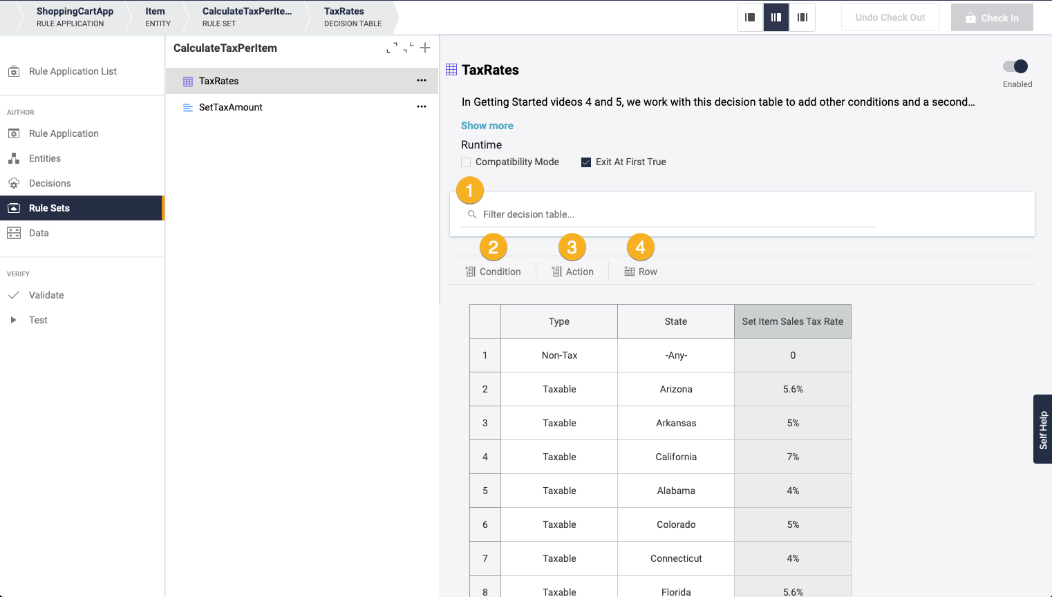This screenshot has height=597, width=1052.
Task: Open Entities in the sidebar
Action: pyautogui.click(x=45, y=158)
